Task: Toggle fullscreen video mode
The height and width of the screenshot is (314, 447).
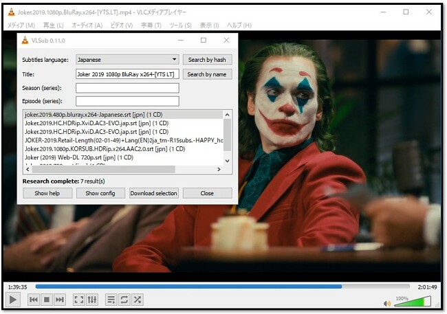Action: point(78,300)
